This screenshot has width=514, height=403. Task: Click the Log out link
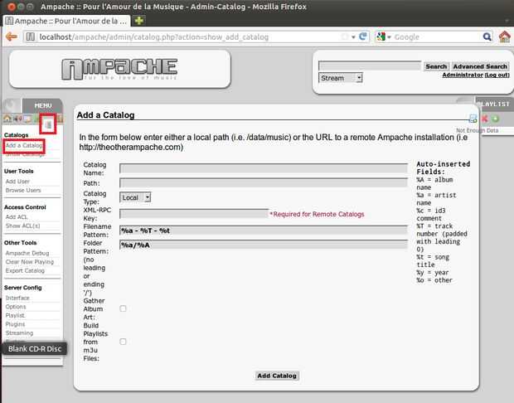497,75
